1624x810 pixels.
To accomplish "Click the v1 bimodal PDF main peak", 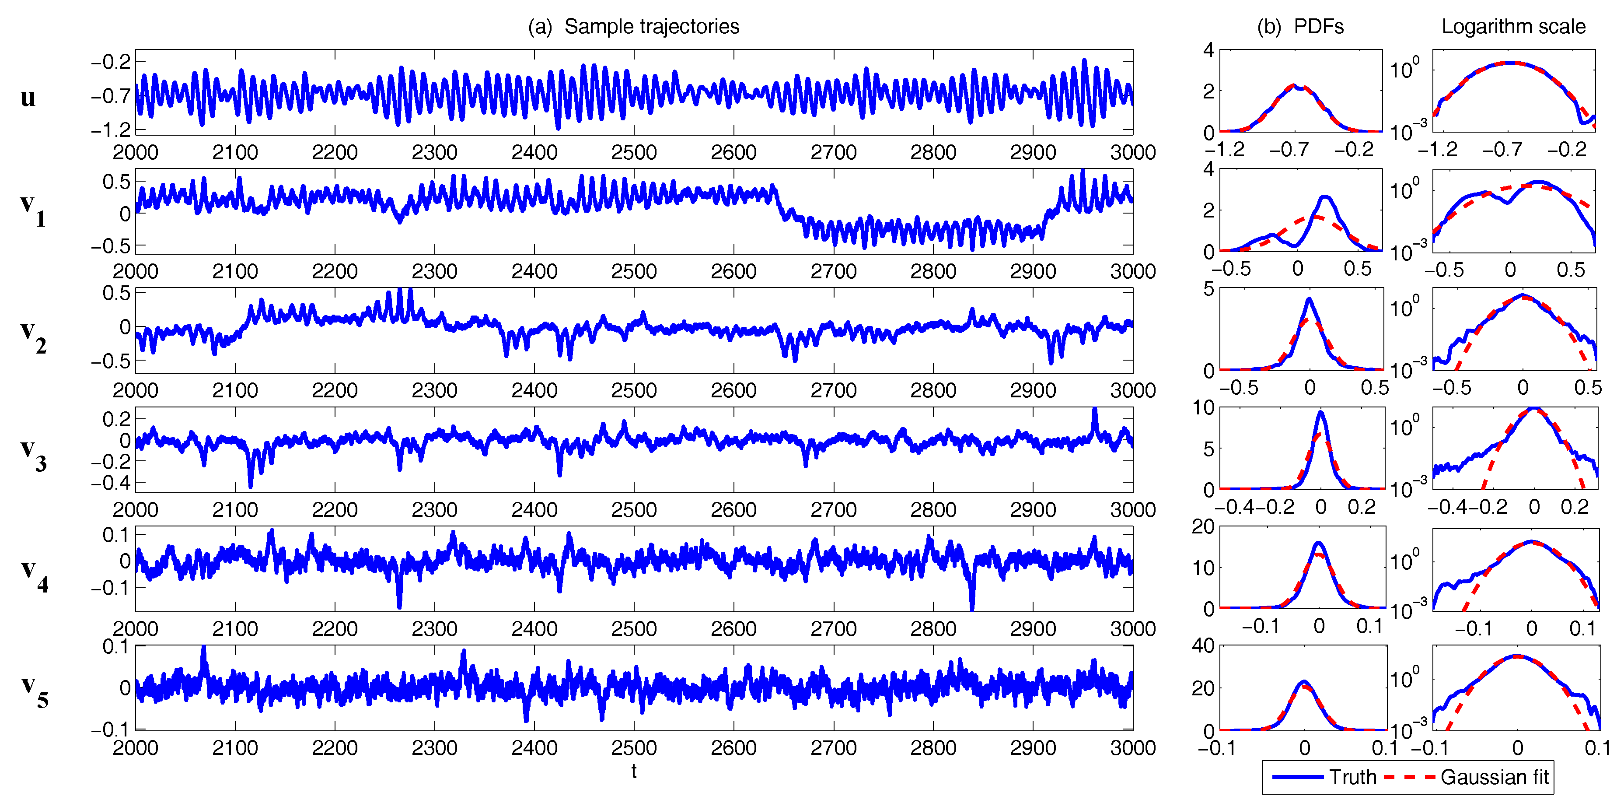I will (x=1325, y=197).
